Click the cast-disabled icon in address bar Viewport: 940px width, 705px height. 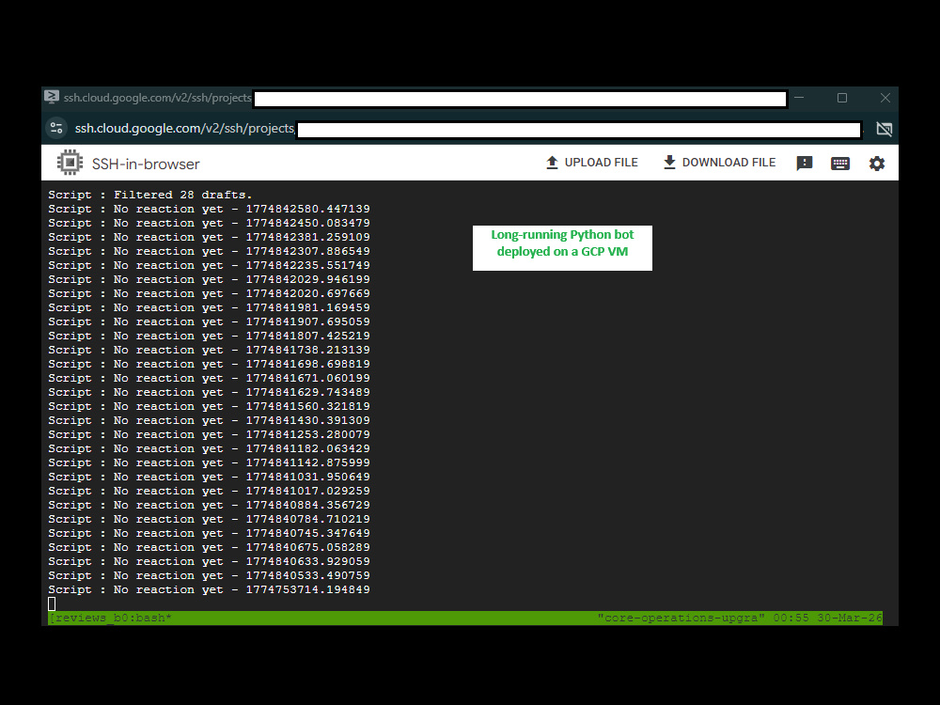click(885, 128)
